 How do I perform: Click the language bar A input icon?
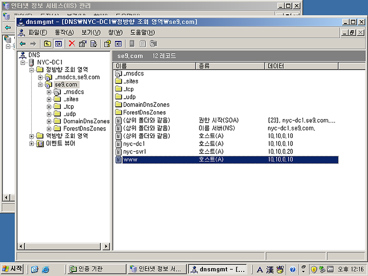pyautogui.click(x=260, y=269)
